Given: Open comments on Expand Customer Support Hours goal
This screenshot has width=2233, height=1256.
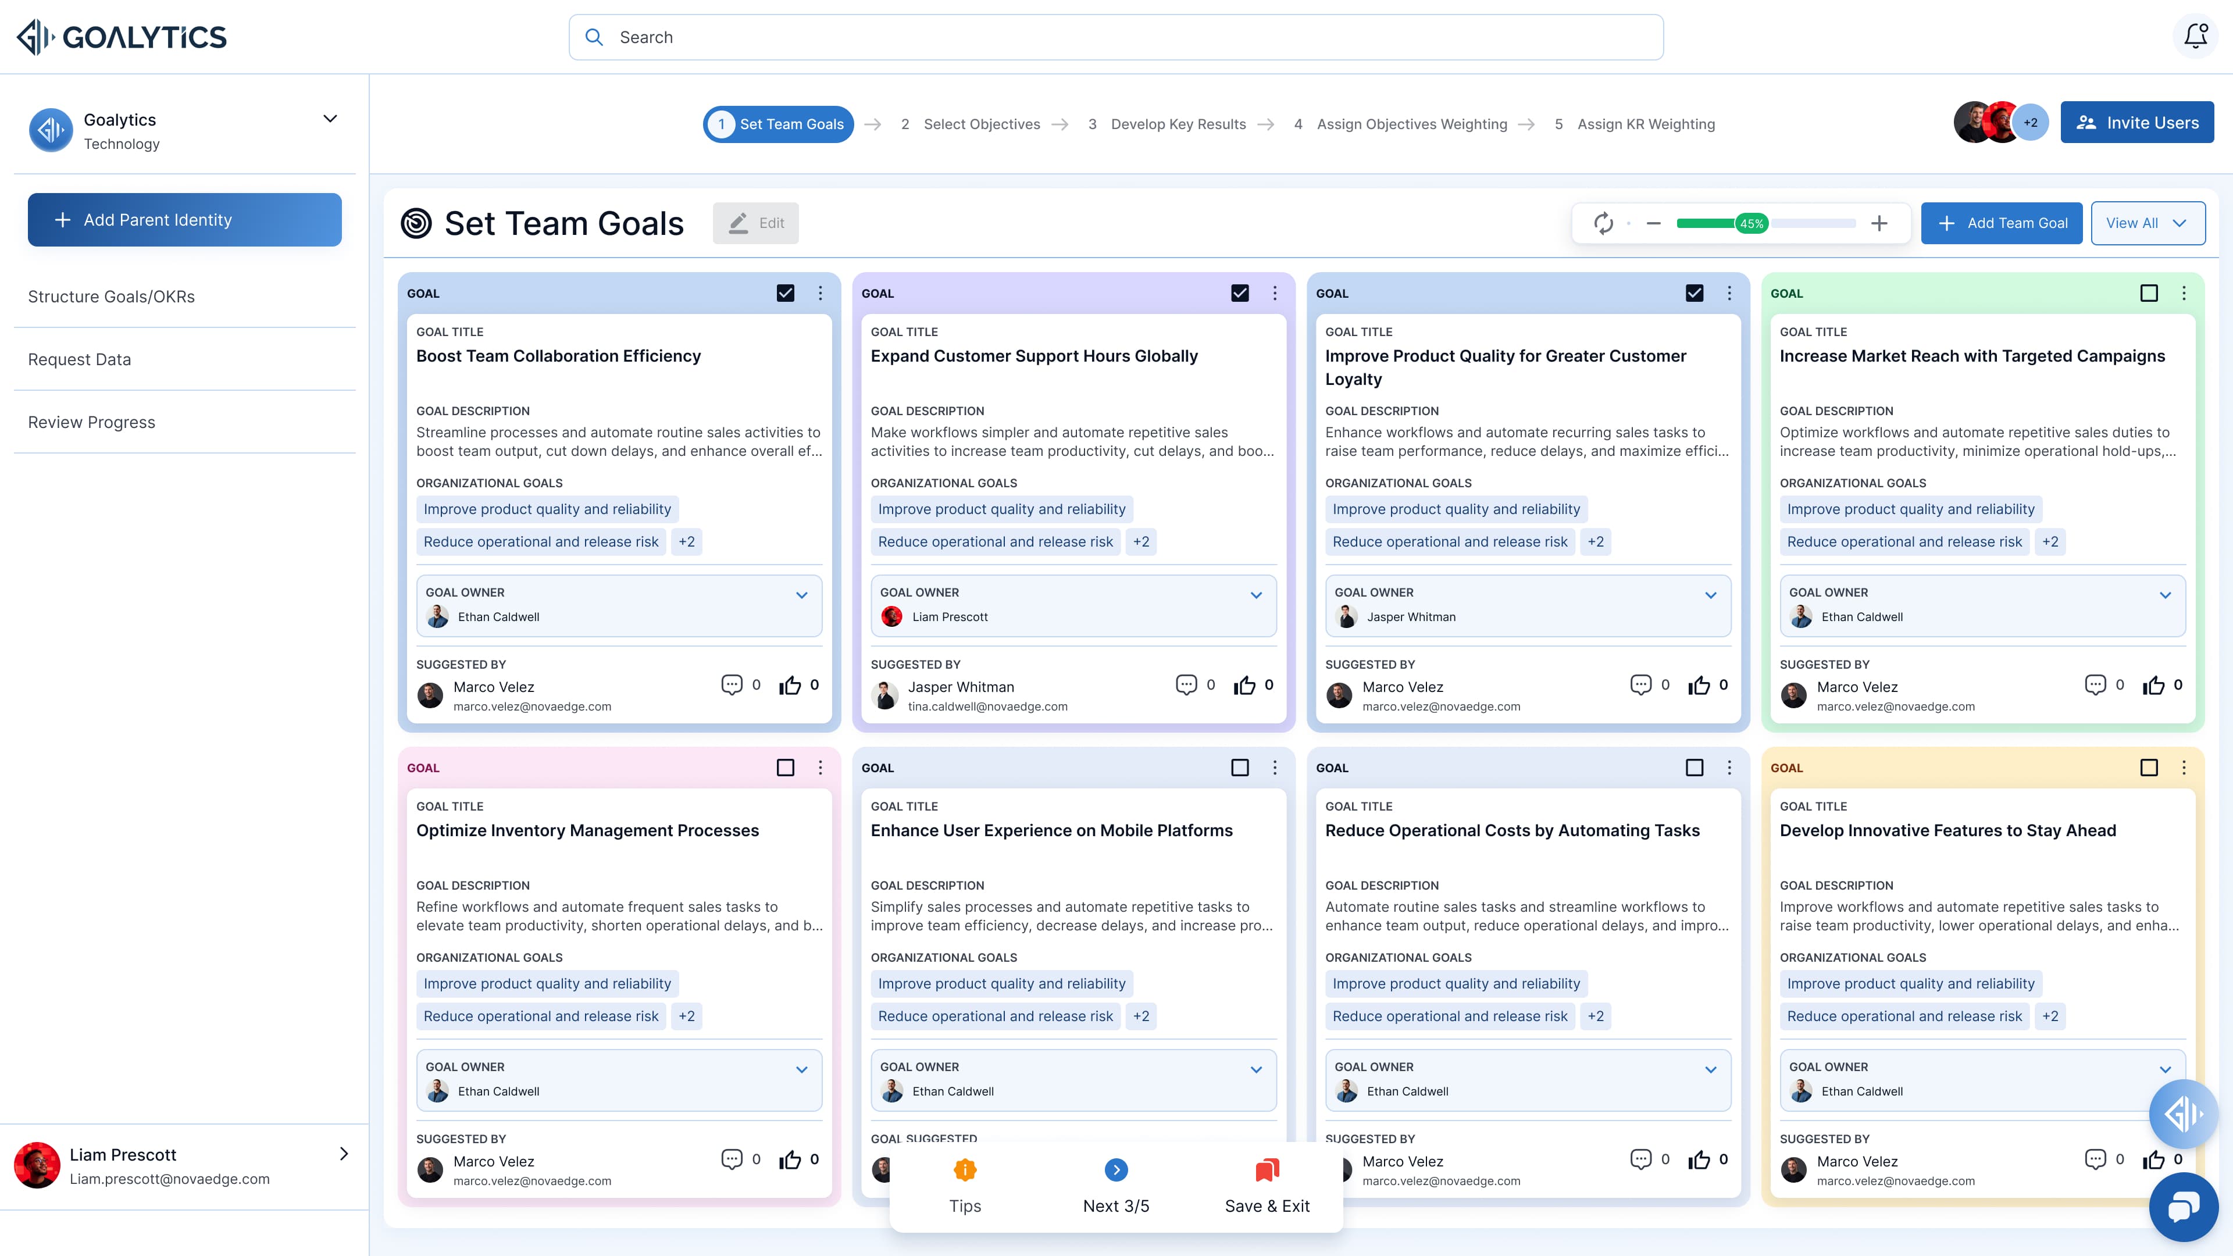Looking at the screenshot, I should coord(1186,685).
